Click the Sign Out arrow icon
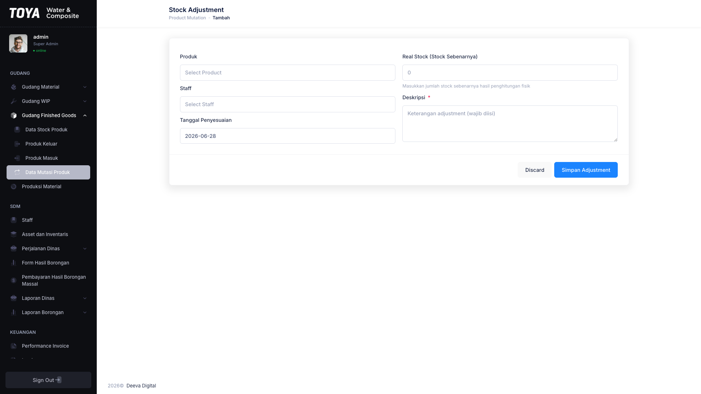 tap(58, 380)
